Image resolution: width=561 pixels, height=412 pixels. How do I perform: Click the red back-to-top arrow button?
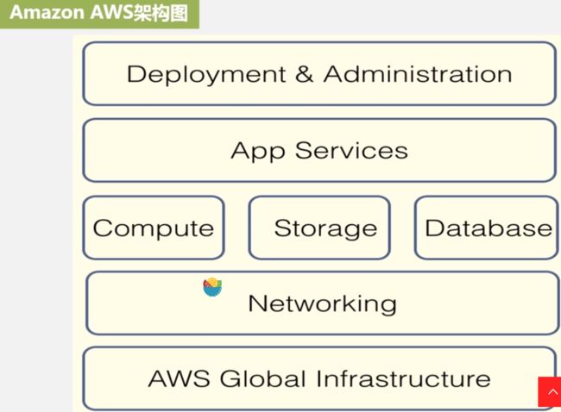click(x=550, y=391)
